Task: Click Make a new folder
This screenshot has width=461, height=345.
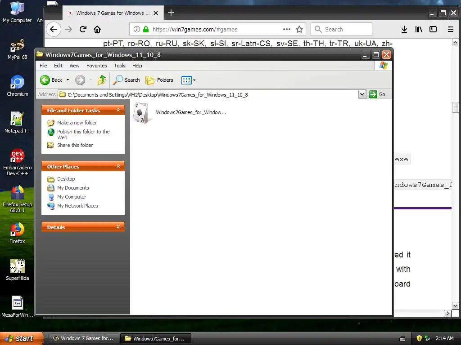Action: coord(77,123)
